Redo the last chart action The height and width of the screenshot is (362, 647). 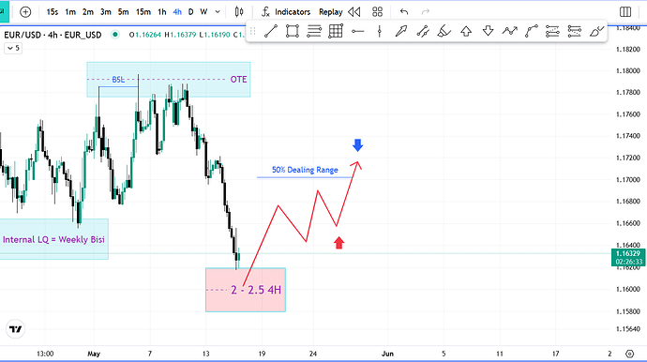click(426, 12)
